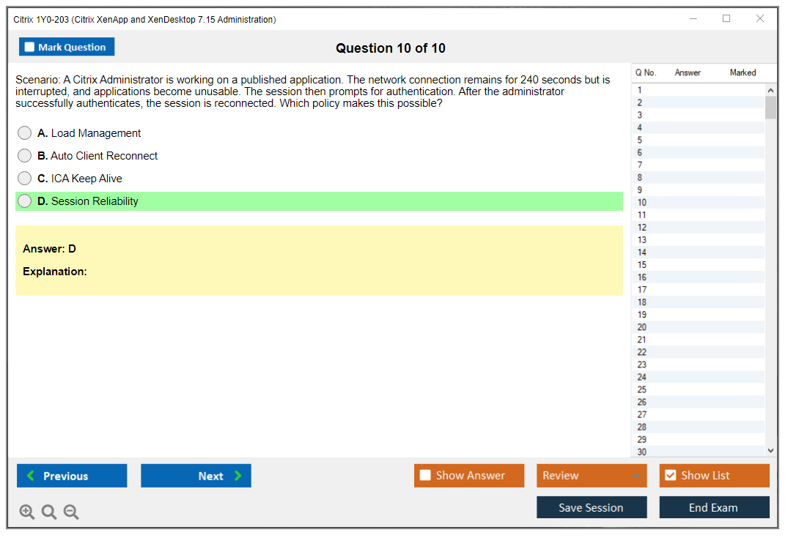The width and height of the screenshot is (788, 538).
Task: Click the green left arrow on Previous
Action: (x=31, y=476)
